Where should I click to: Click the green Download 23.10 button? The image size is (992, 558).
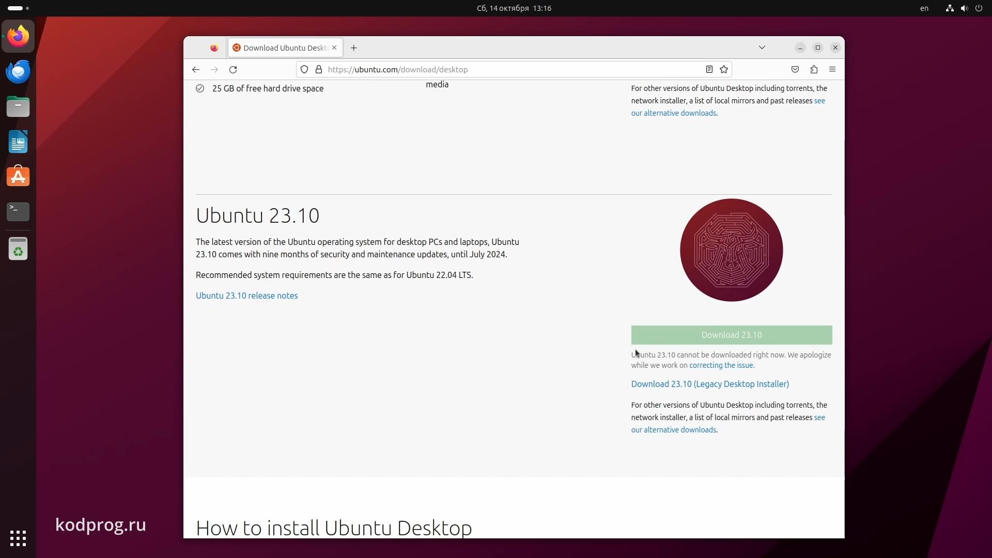pos(732,335)
